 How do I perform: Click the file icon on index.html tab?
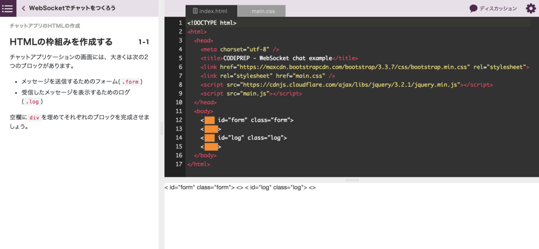coord(195,11)
